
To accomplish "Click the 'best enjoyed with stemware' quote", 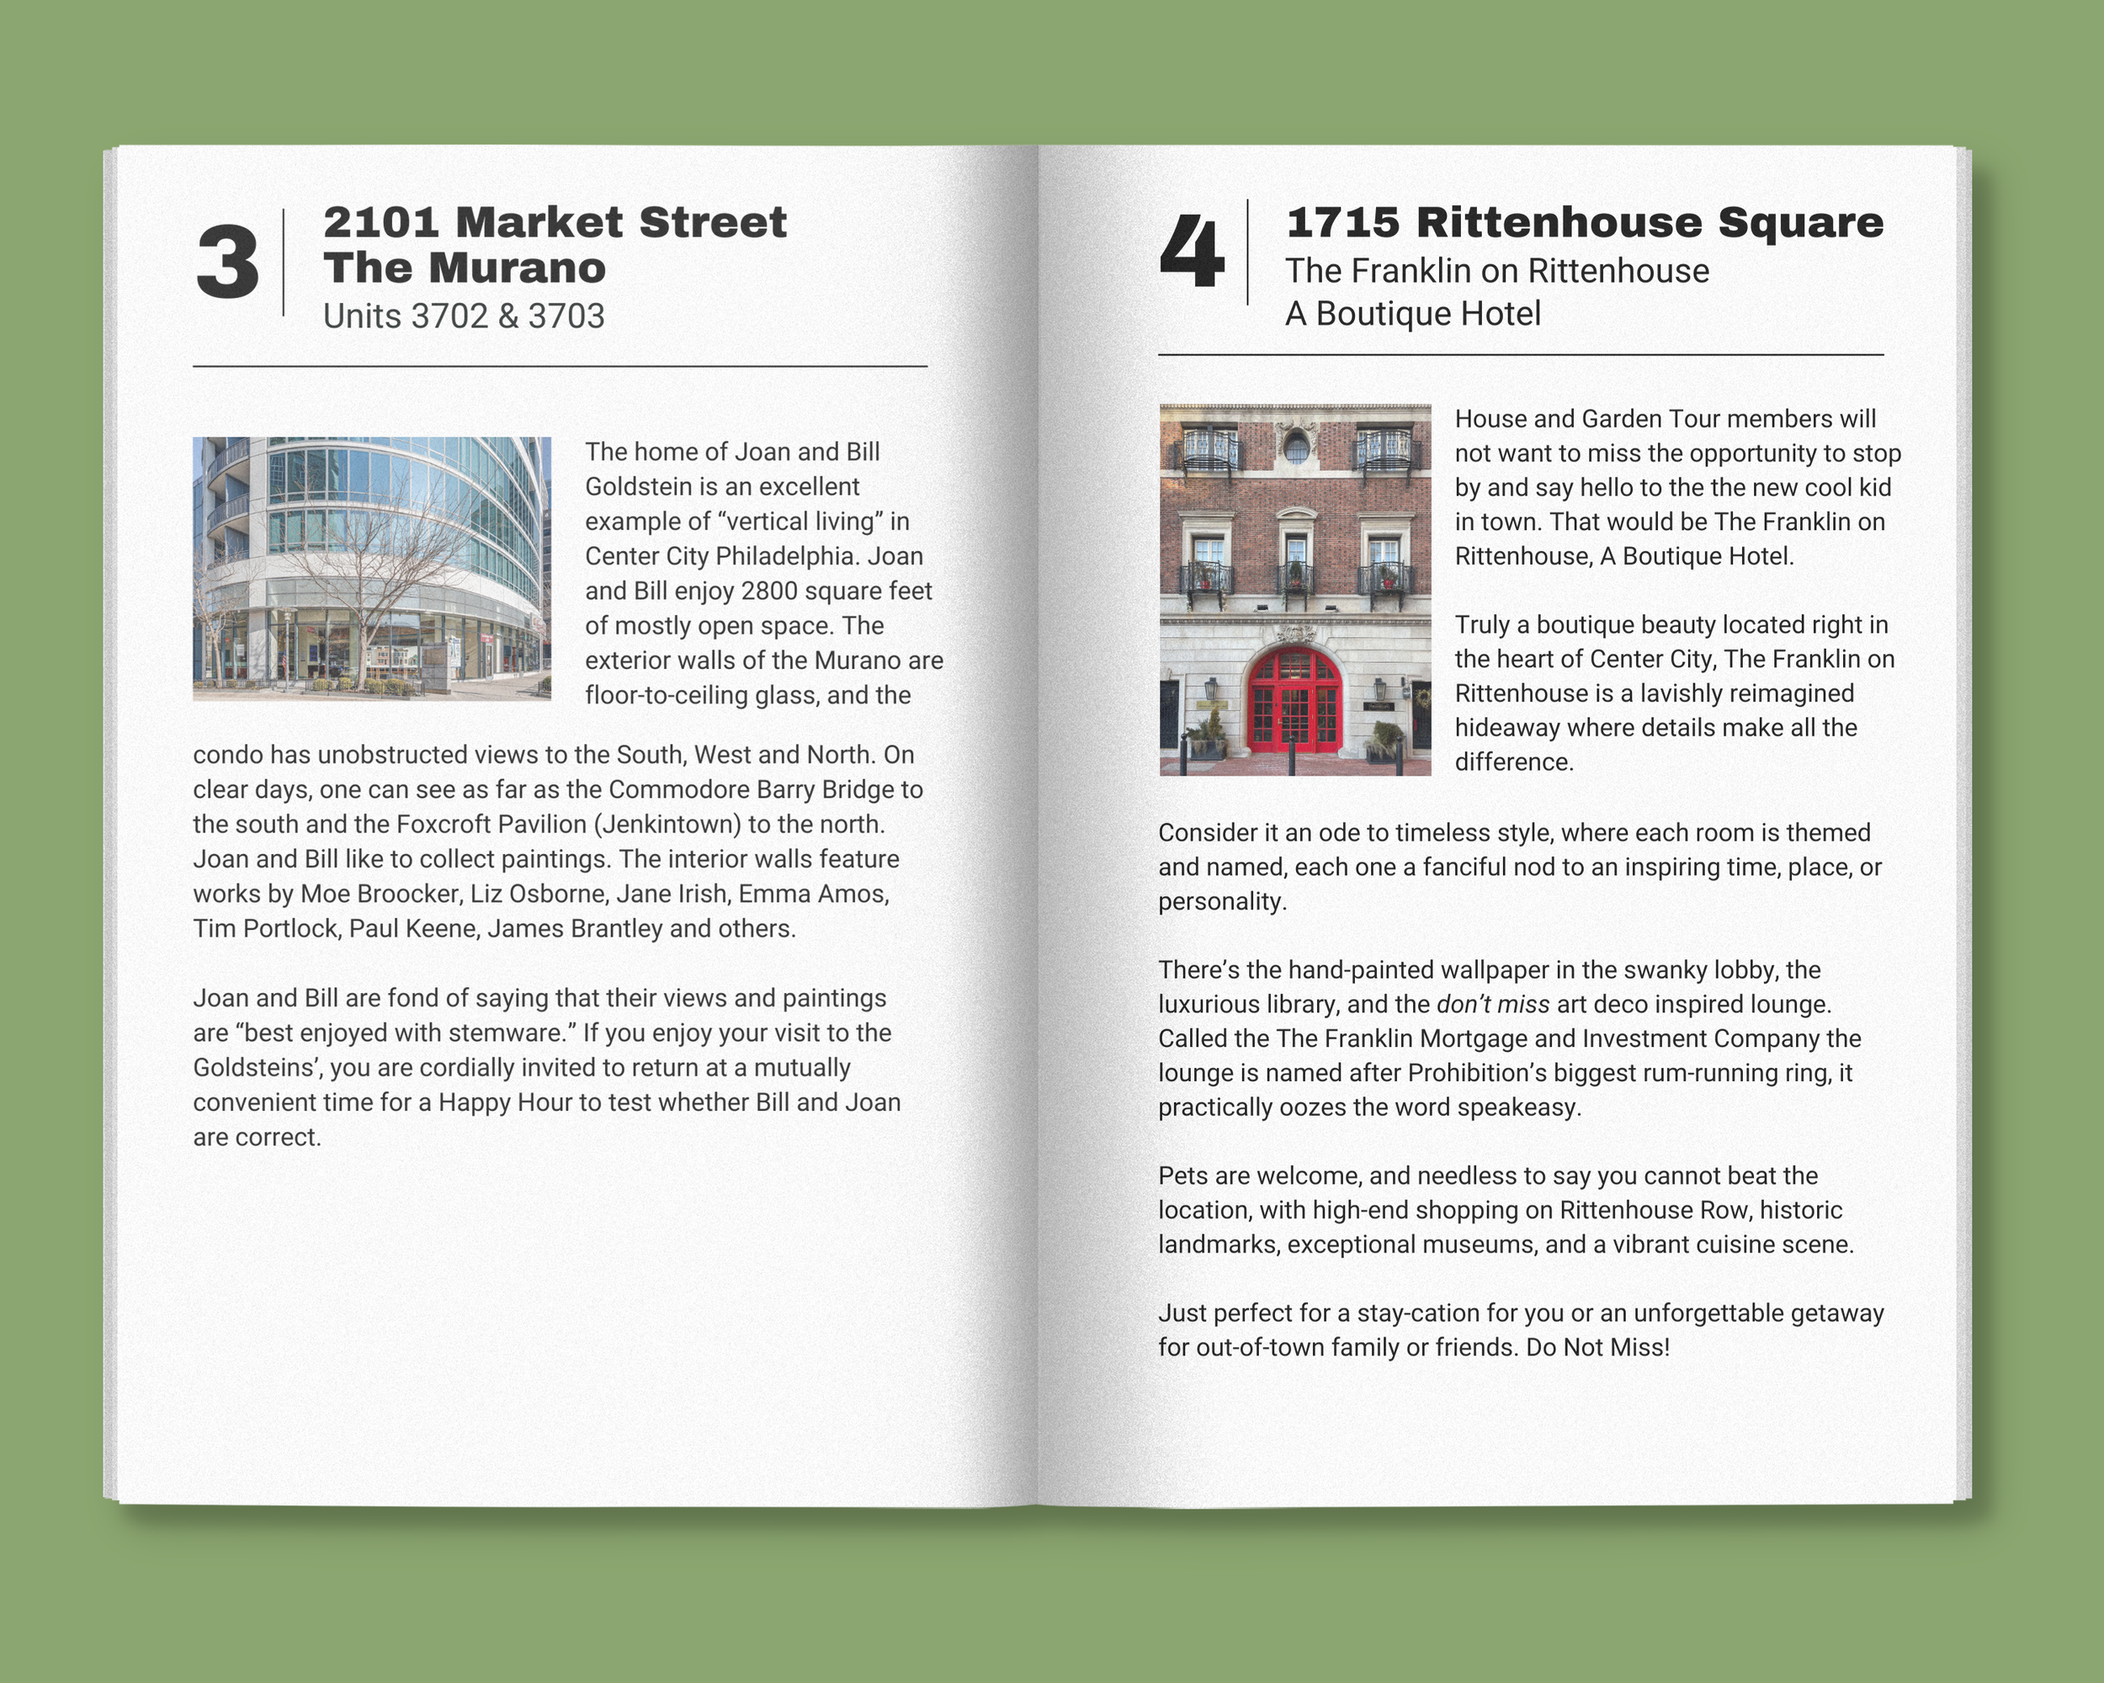I will click(x=406, y=1033).
